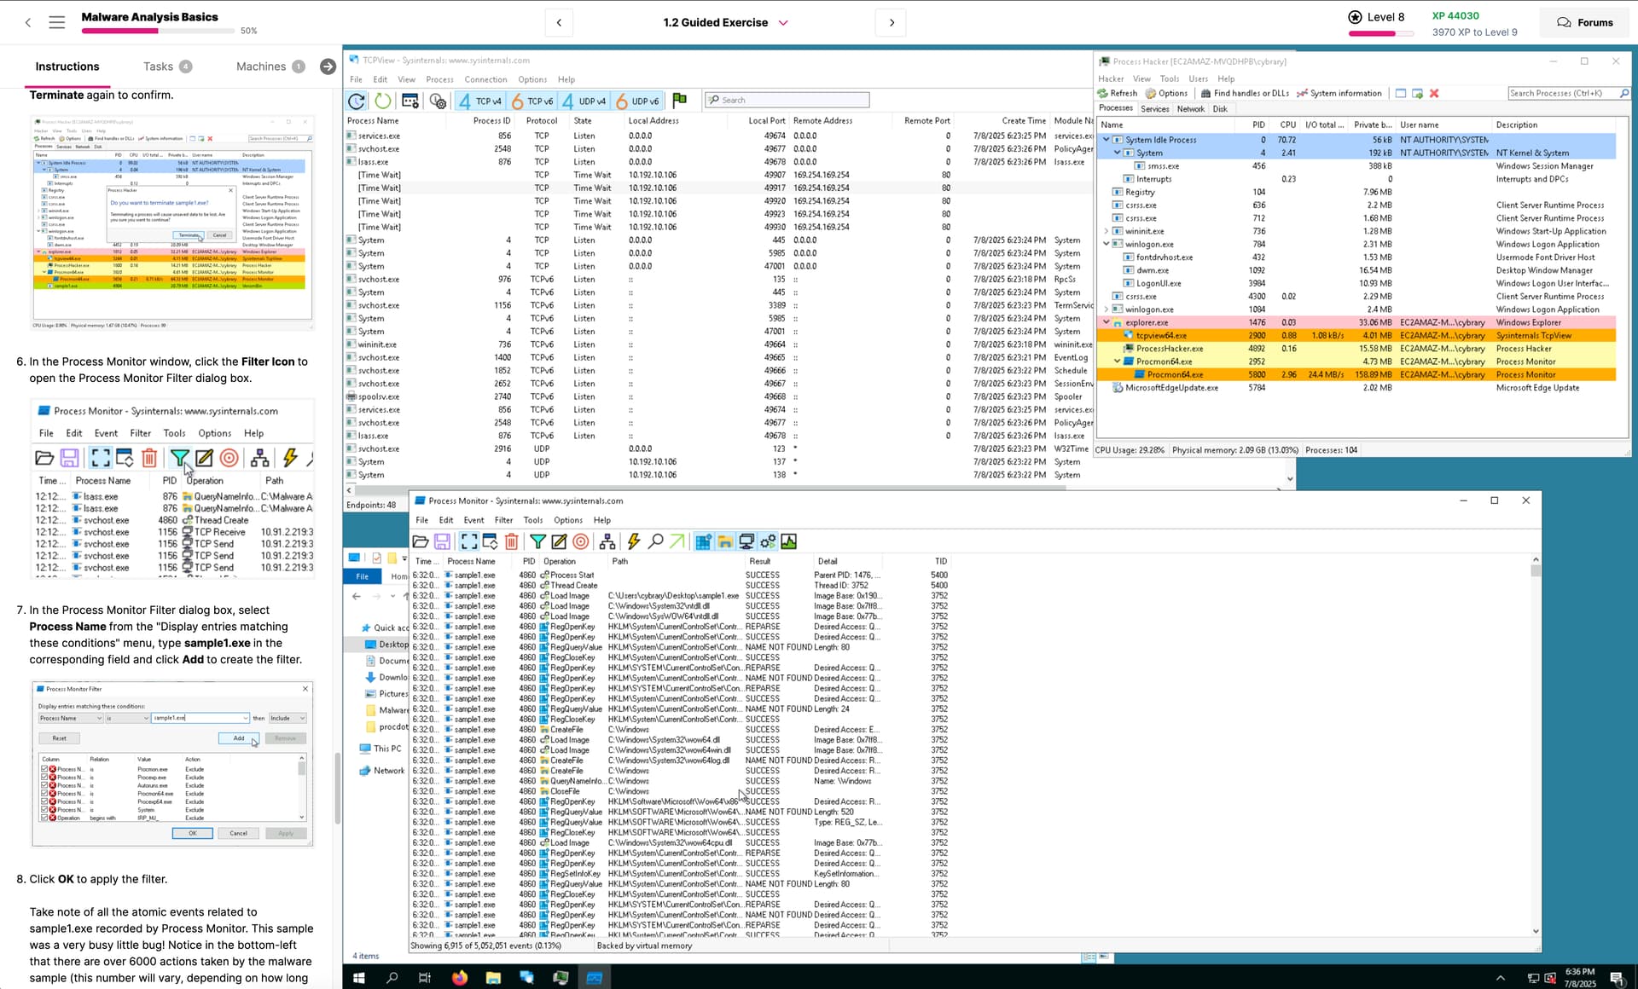1638x989 pixels.
Task: Click Find handles or DLLs in Process Hacker
Action: (1245, 93)
